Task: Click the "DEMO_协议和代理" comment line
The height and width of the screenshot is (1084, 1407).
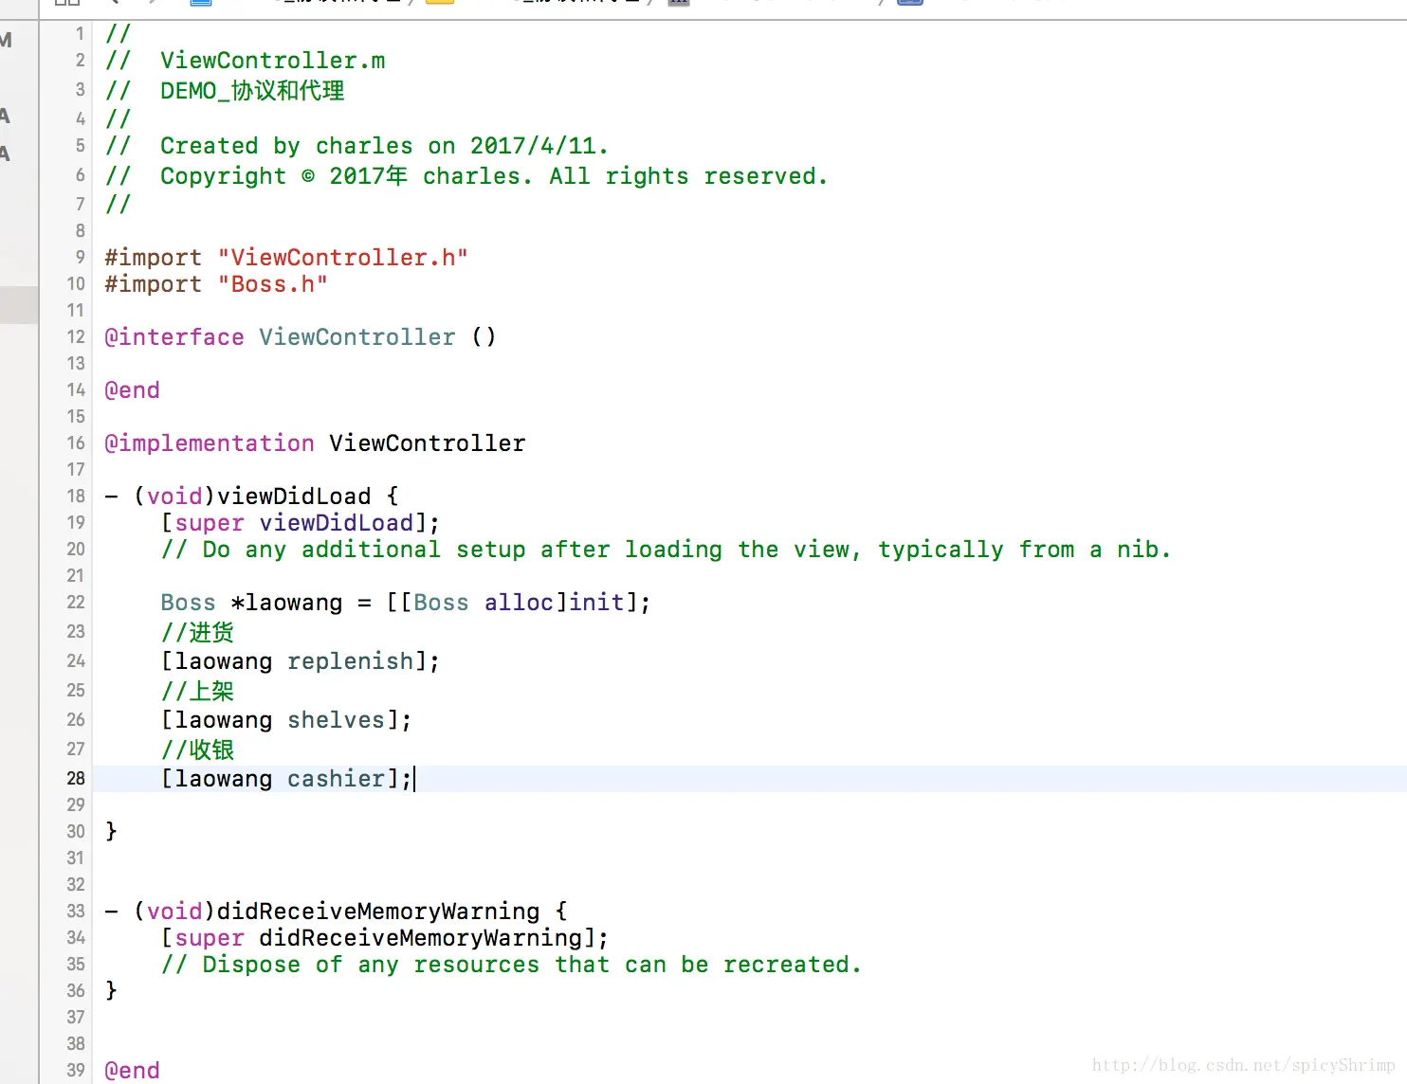Action: click(225, 91)
